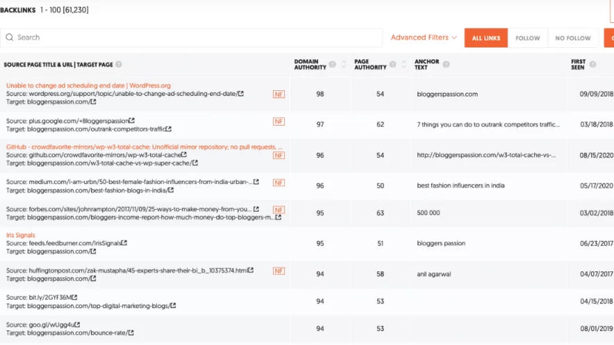Open First Seen help icon
This screenshot has width=614, height=345.
(x=593, y=65)
